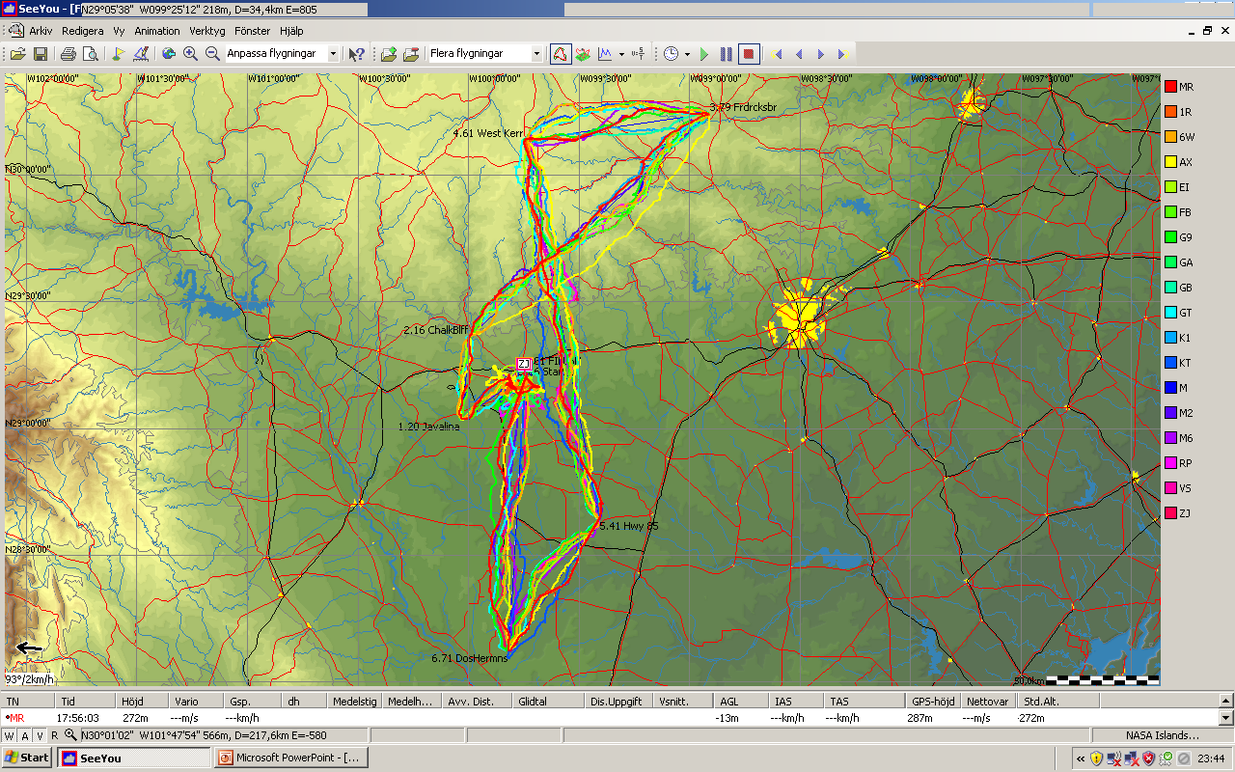Click the A button in status bar

tap(24, 735)
